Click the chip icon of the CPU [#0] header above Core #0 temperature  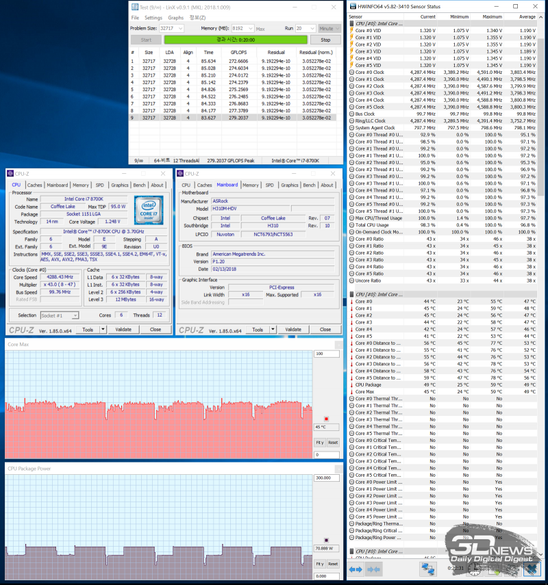point(351,294)
